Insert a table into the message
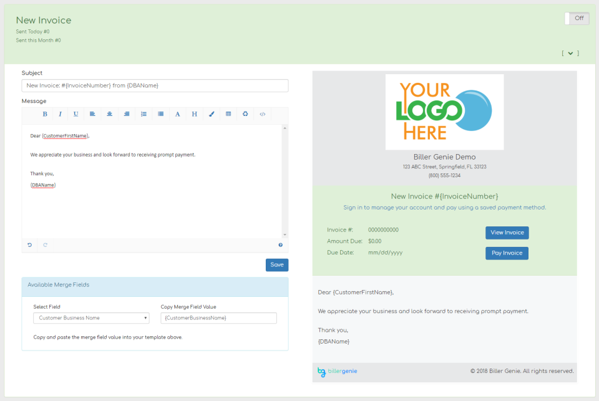The height and width of the screenshot is (401, 599). tap(228, 114)
